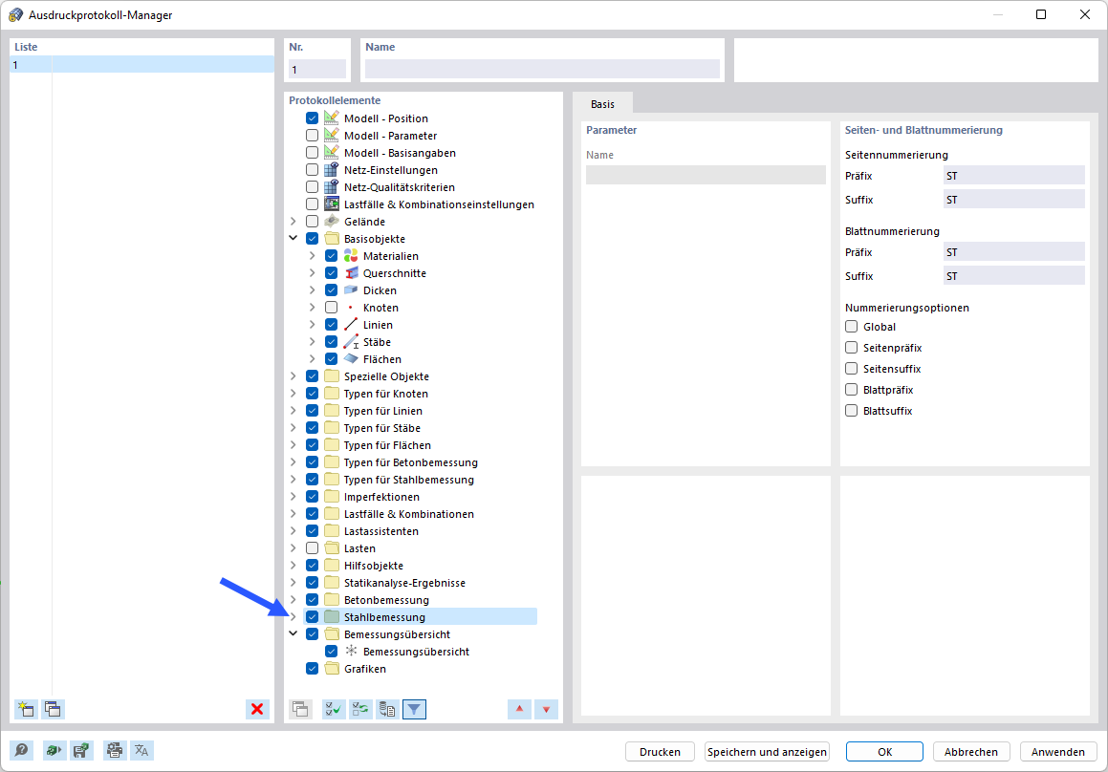Move selected element up (red up arrow)
The height and width of the screenshot is (772, 1108).
(519, 709)
